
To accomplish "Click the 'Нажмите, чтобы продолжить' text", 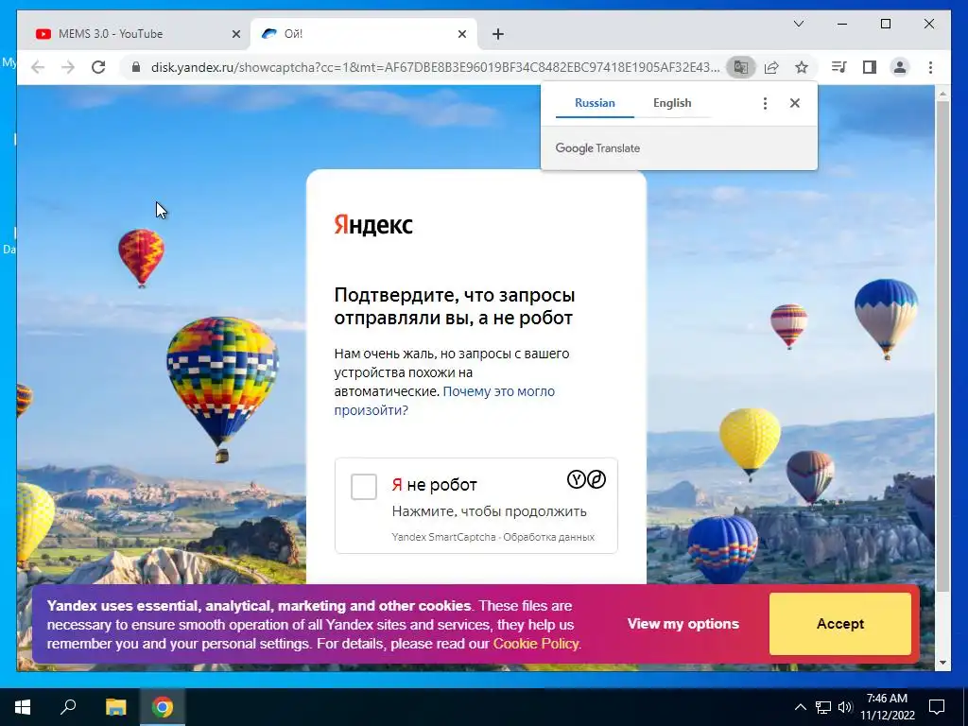I will point(489,511).
